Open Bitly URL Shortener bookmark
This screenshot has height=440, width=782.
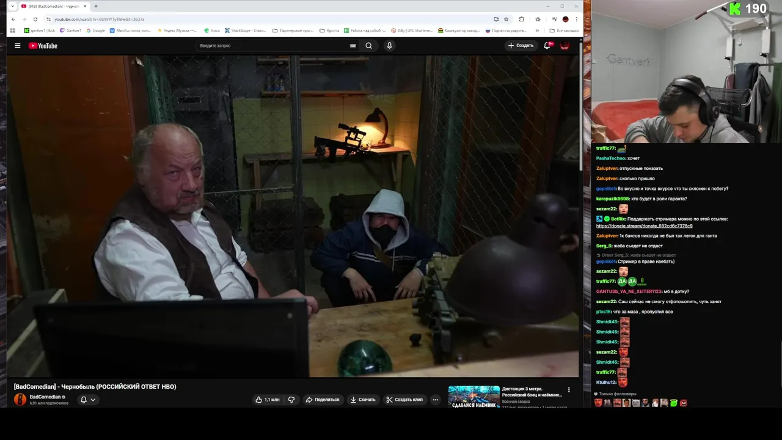click(x=412, y=31)
